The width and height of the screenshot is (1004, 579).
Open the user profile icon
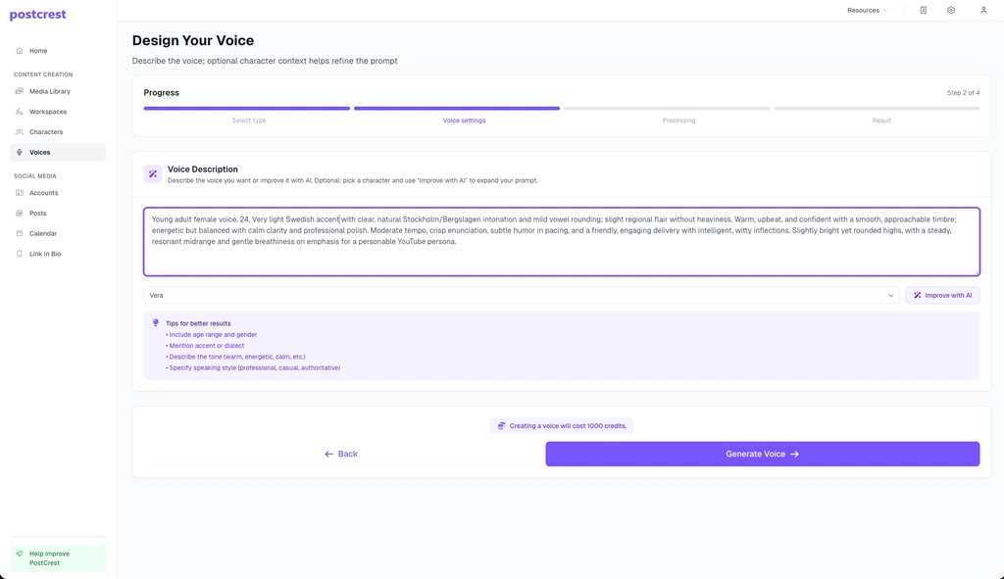982,10
